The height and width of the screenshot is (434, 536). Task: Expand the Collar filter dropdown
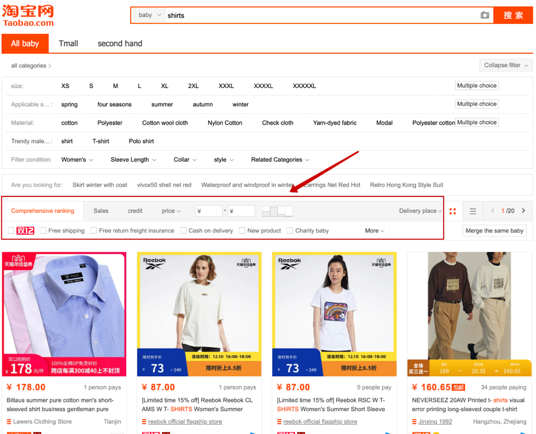[185, 160]
